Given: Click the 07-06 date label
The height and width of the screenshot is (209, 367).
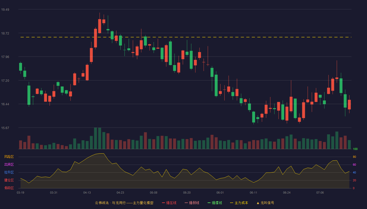Looking at the screenshot, I should click(320, 193).
